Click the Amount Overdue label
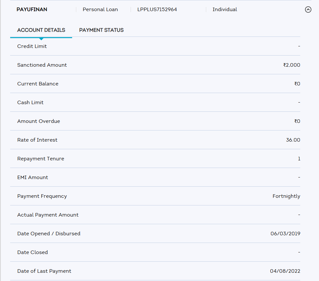Screen dimensions: 319x281 coord(38,121)
